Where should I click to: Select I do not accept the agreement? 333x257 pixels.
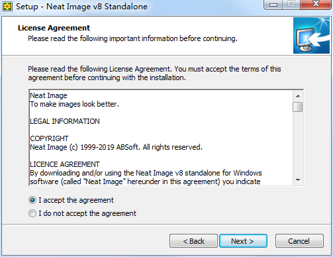[x=32, y=213]
